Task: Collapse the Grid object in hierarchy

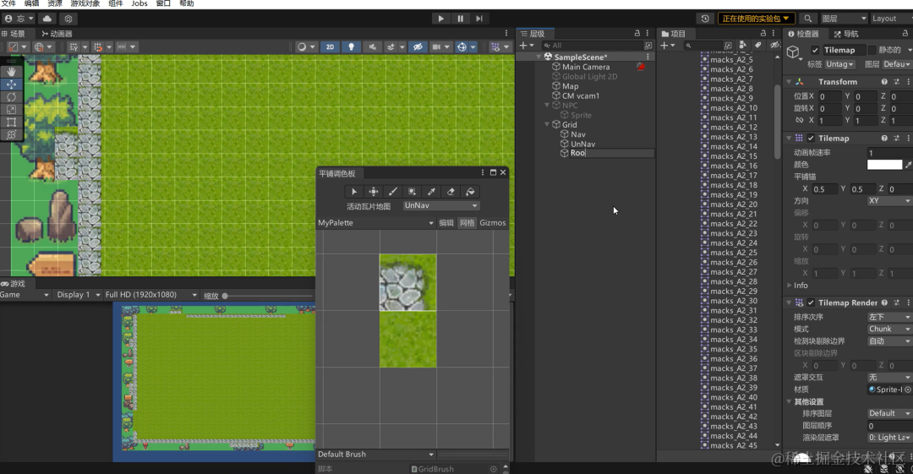Action: click(x=547, y=124)
